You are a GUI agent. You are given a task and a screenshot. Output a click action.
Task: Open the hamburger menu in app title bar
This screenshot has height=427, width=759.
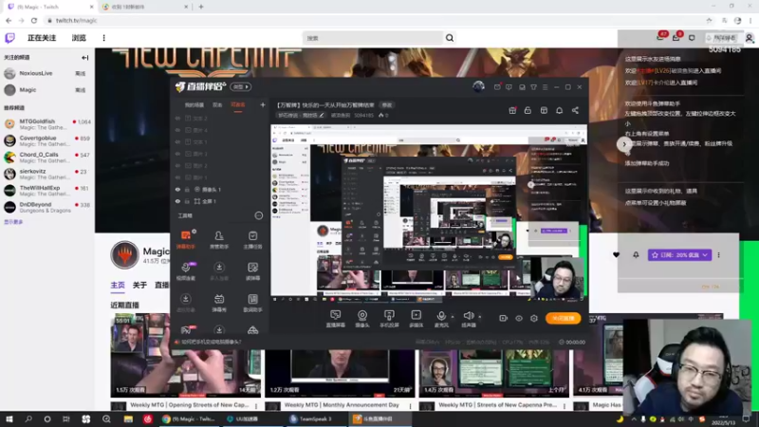545,87
